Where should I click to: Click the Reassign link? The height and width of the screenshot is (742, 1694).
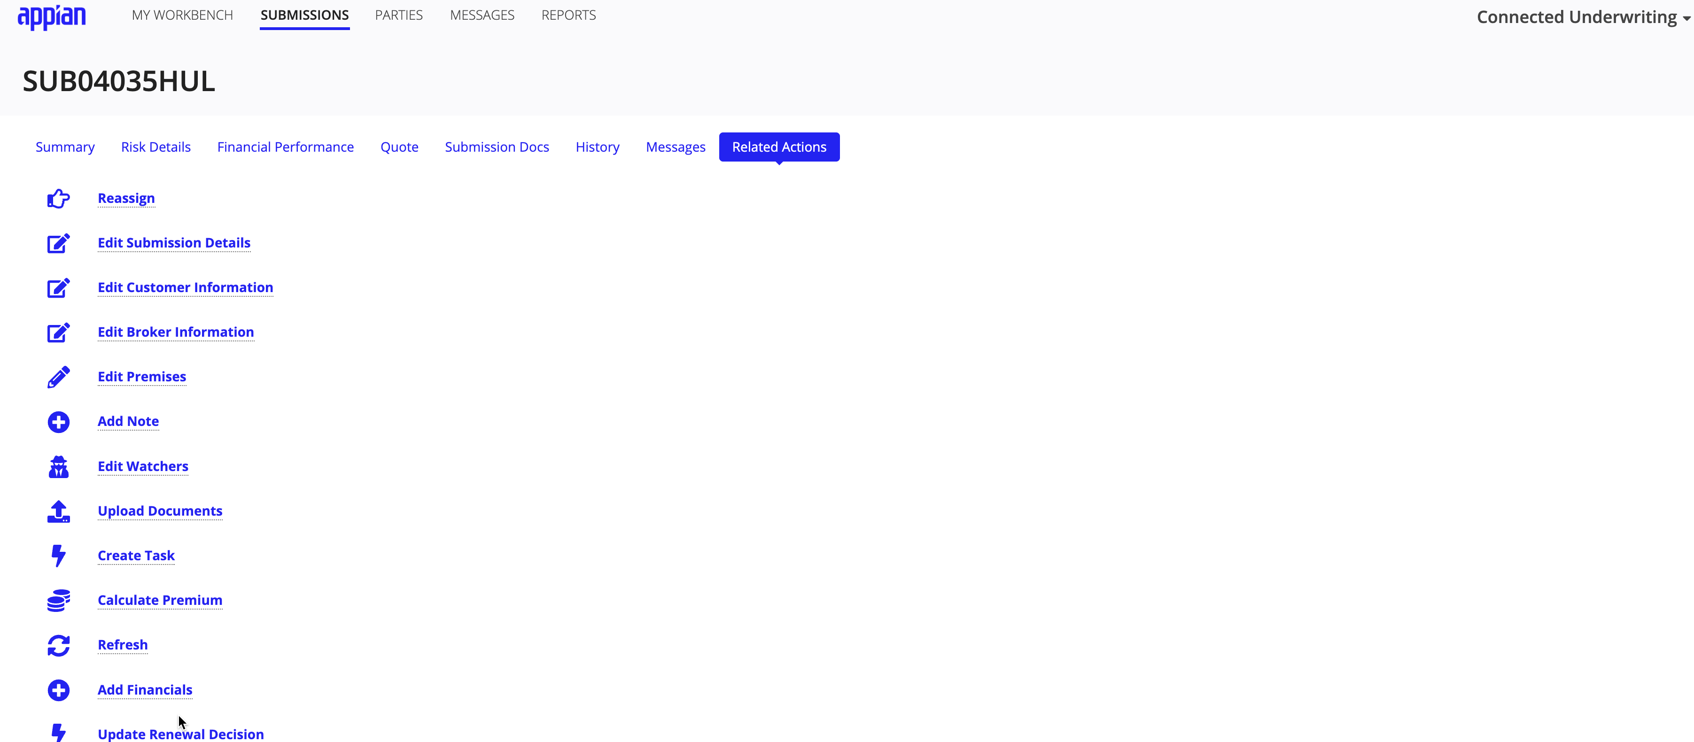coord(126,199)
